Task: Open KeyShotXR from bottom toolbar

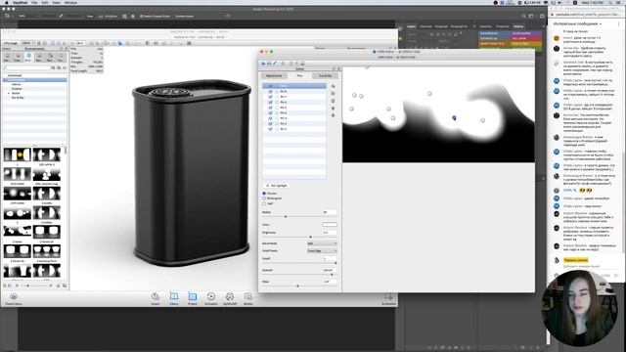Action: [230, 298]
